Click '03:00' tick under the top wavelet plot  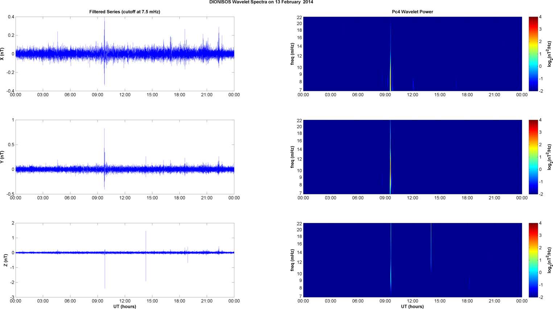(330, 95)
